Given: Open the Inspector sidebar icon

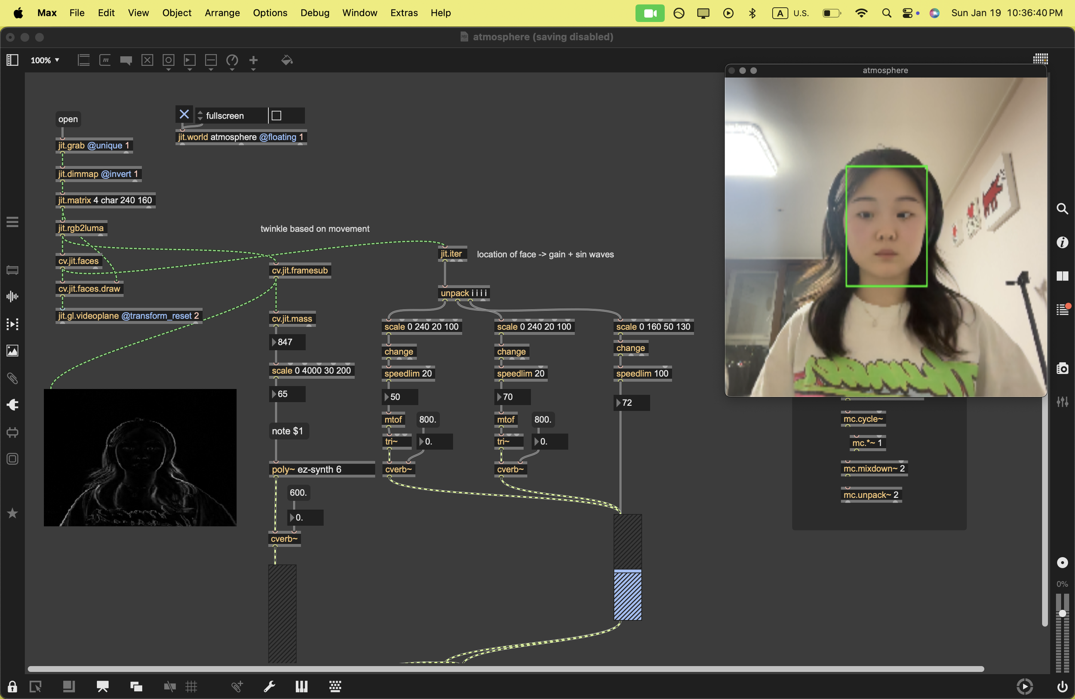Looking at the screenshot, I should click(1063, 242).
